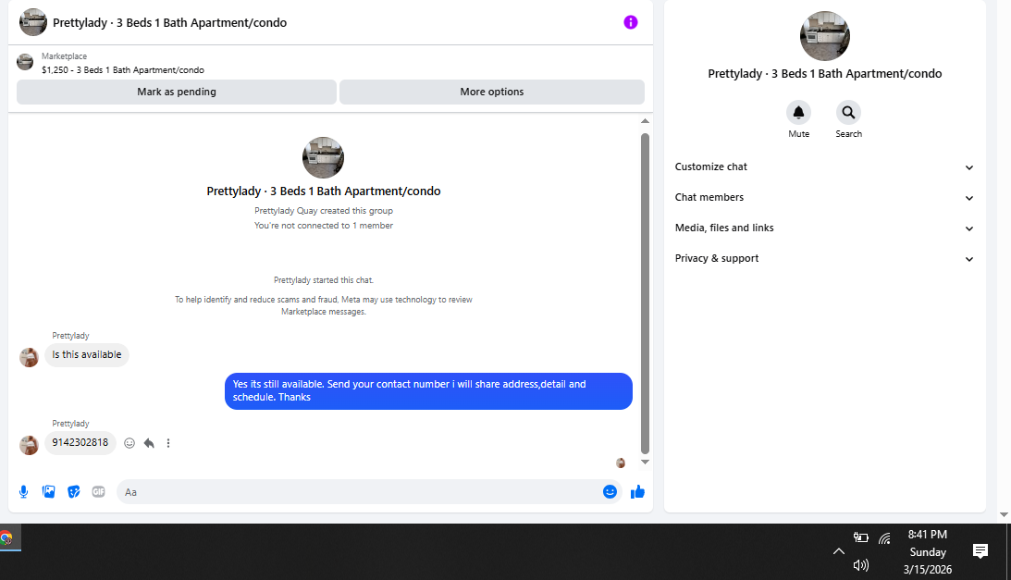Start voice clip with microphone icon

click(23, 491)
